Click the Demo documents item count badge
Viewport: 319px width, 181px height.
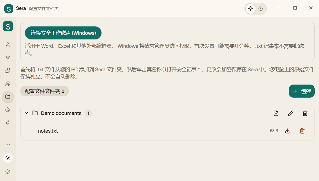coord(88,113)
